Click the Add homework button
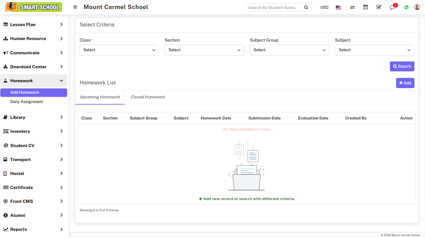The width and height of the screenshot is (425, 238). tap(405, 83)
